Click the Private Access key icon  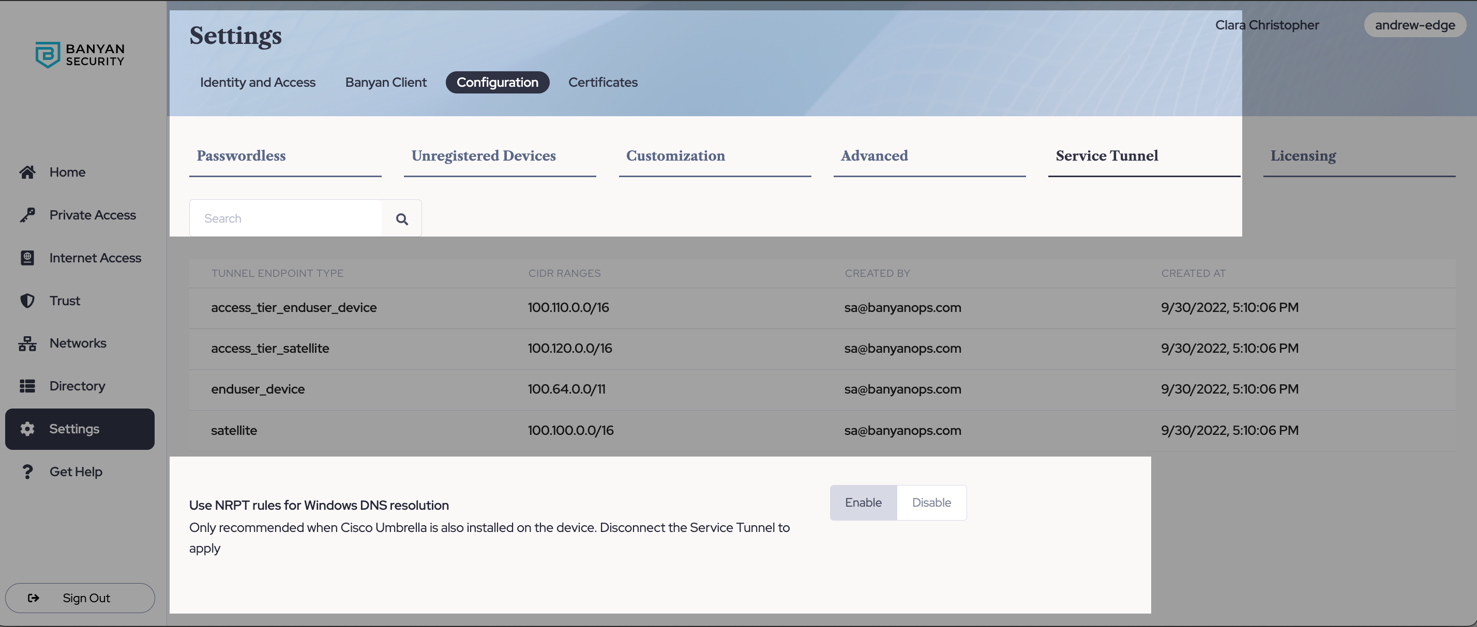[27, 215]
